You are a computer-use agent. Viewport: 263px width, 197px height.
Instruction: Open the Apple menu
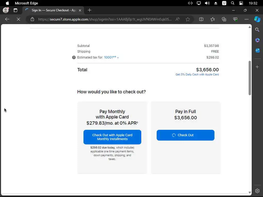(x=7, y=3)
